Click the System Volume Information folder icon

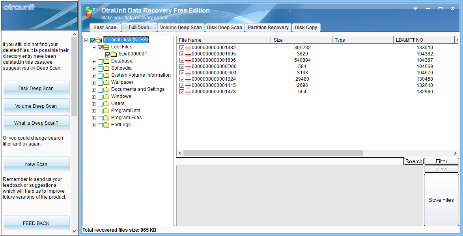click(106, 75)
